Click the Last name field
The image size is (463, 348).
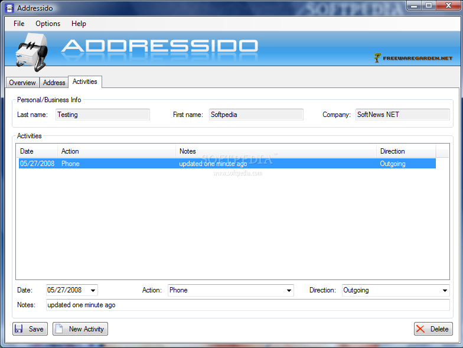(x=103, y=115)
